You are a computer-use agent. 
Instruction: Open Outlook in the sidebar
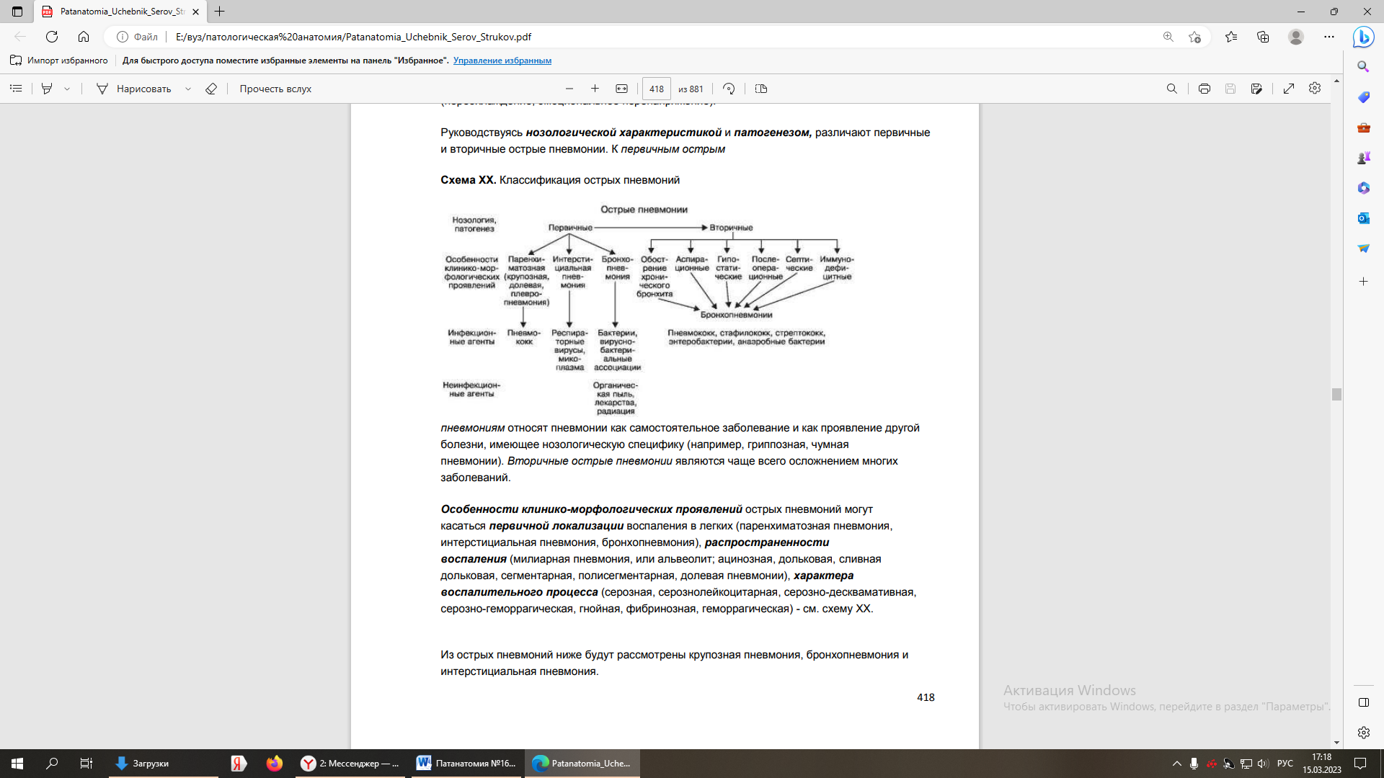[1363, 218]
